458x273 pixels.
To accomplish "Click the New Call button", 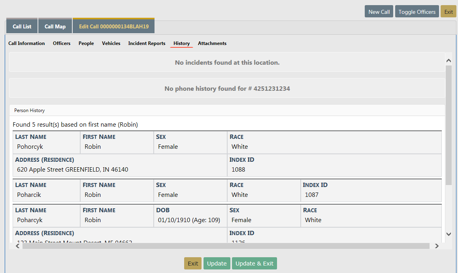I will click(x=379, y=12).
